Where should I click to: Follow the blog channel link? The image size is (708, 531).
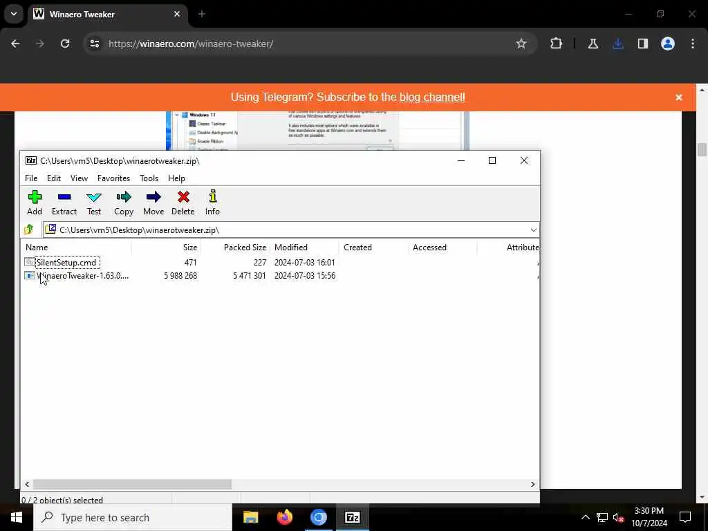[x=432, y=97]
